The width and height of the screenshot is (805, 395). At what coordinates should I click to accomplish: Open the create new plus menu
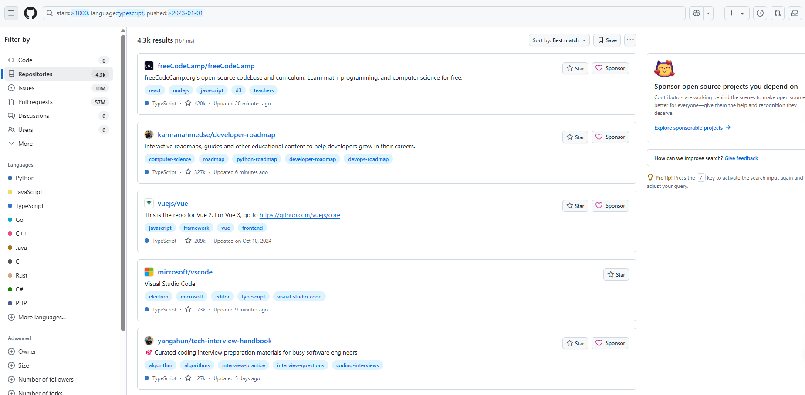coord(737,13)
